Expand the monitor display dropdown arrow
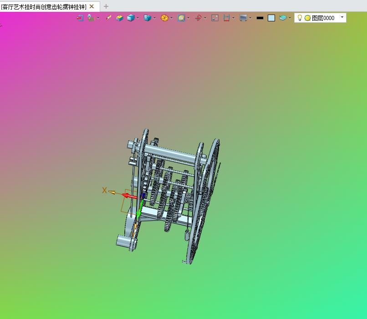367x319 pixels. (250, 18)
